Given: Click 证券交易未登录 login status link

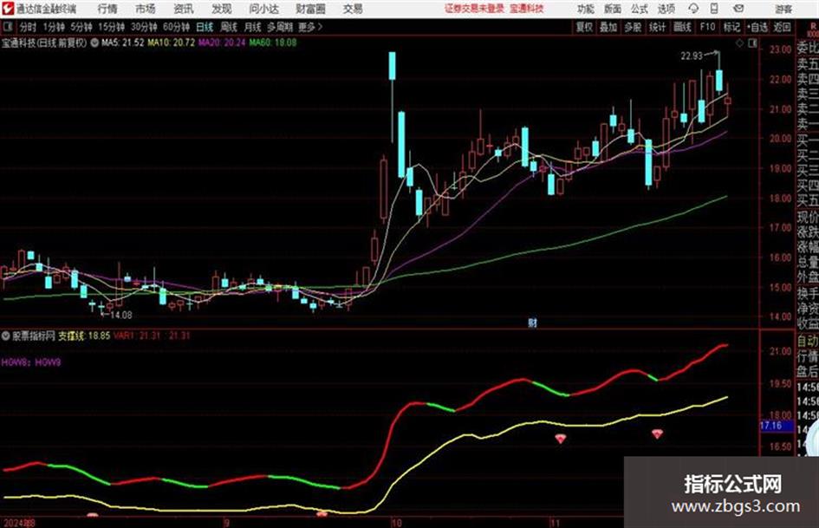Looking at the screenshot, I should [474, 9].
